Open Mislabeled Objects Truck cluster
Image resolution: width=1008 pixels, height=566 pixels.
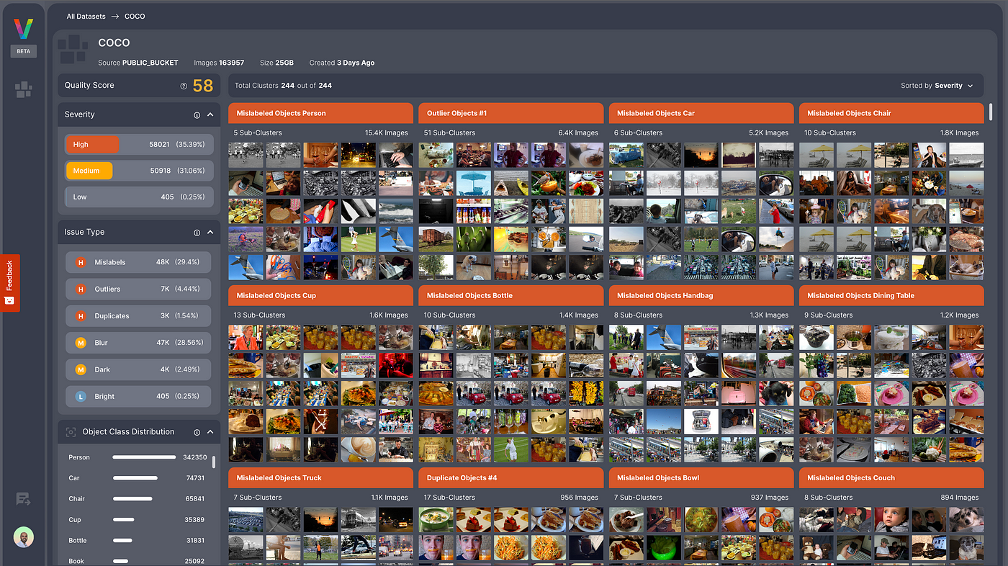tap(320, 477)
